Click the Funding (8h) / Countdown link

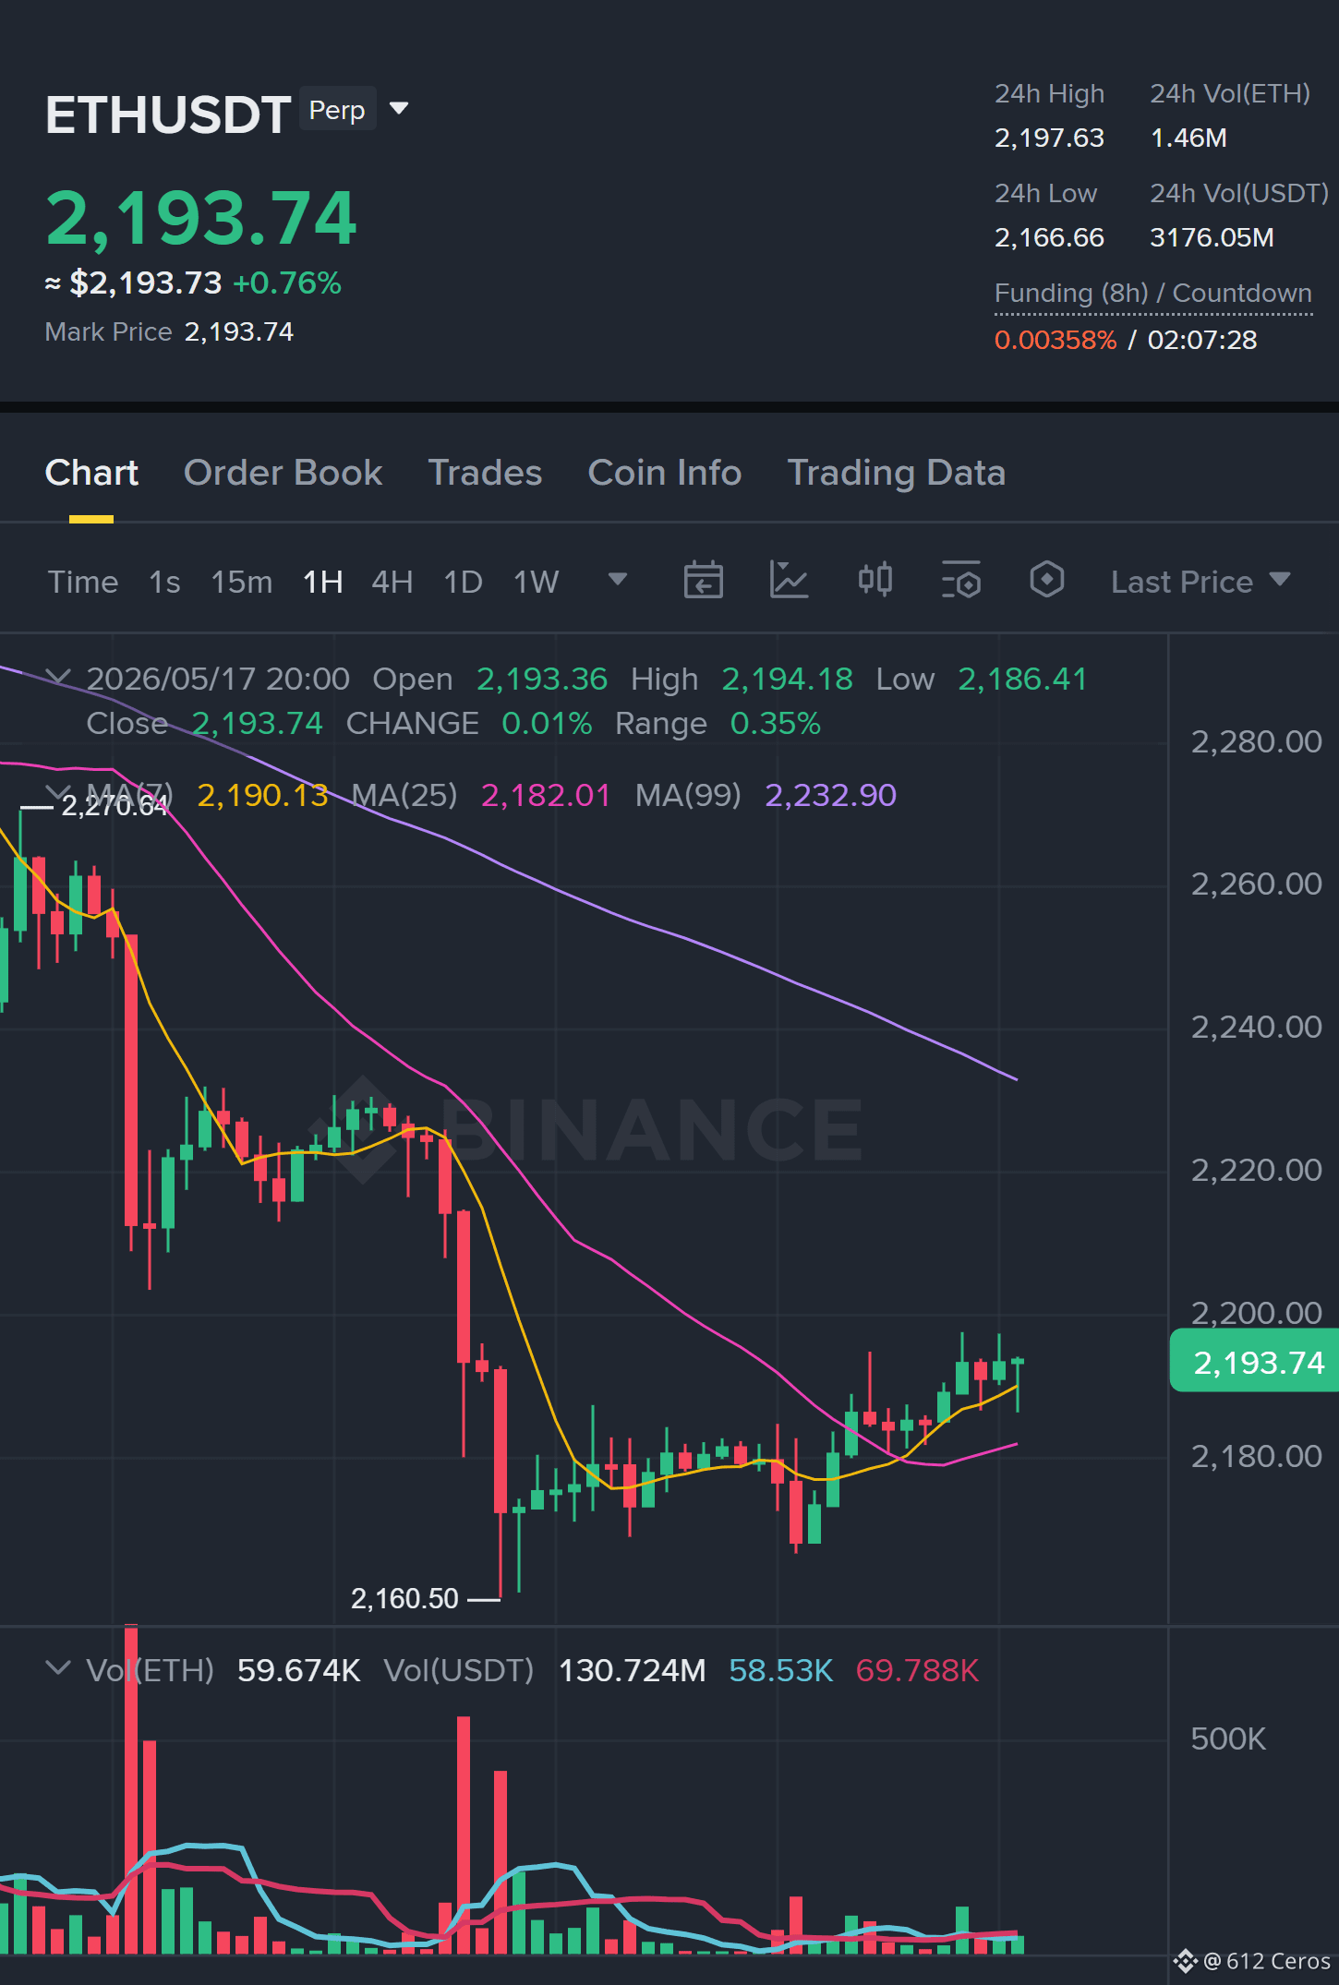[1152, 294]
